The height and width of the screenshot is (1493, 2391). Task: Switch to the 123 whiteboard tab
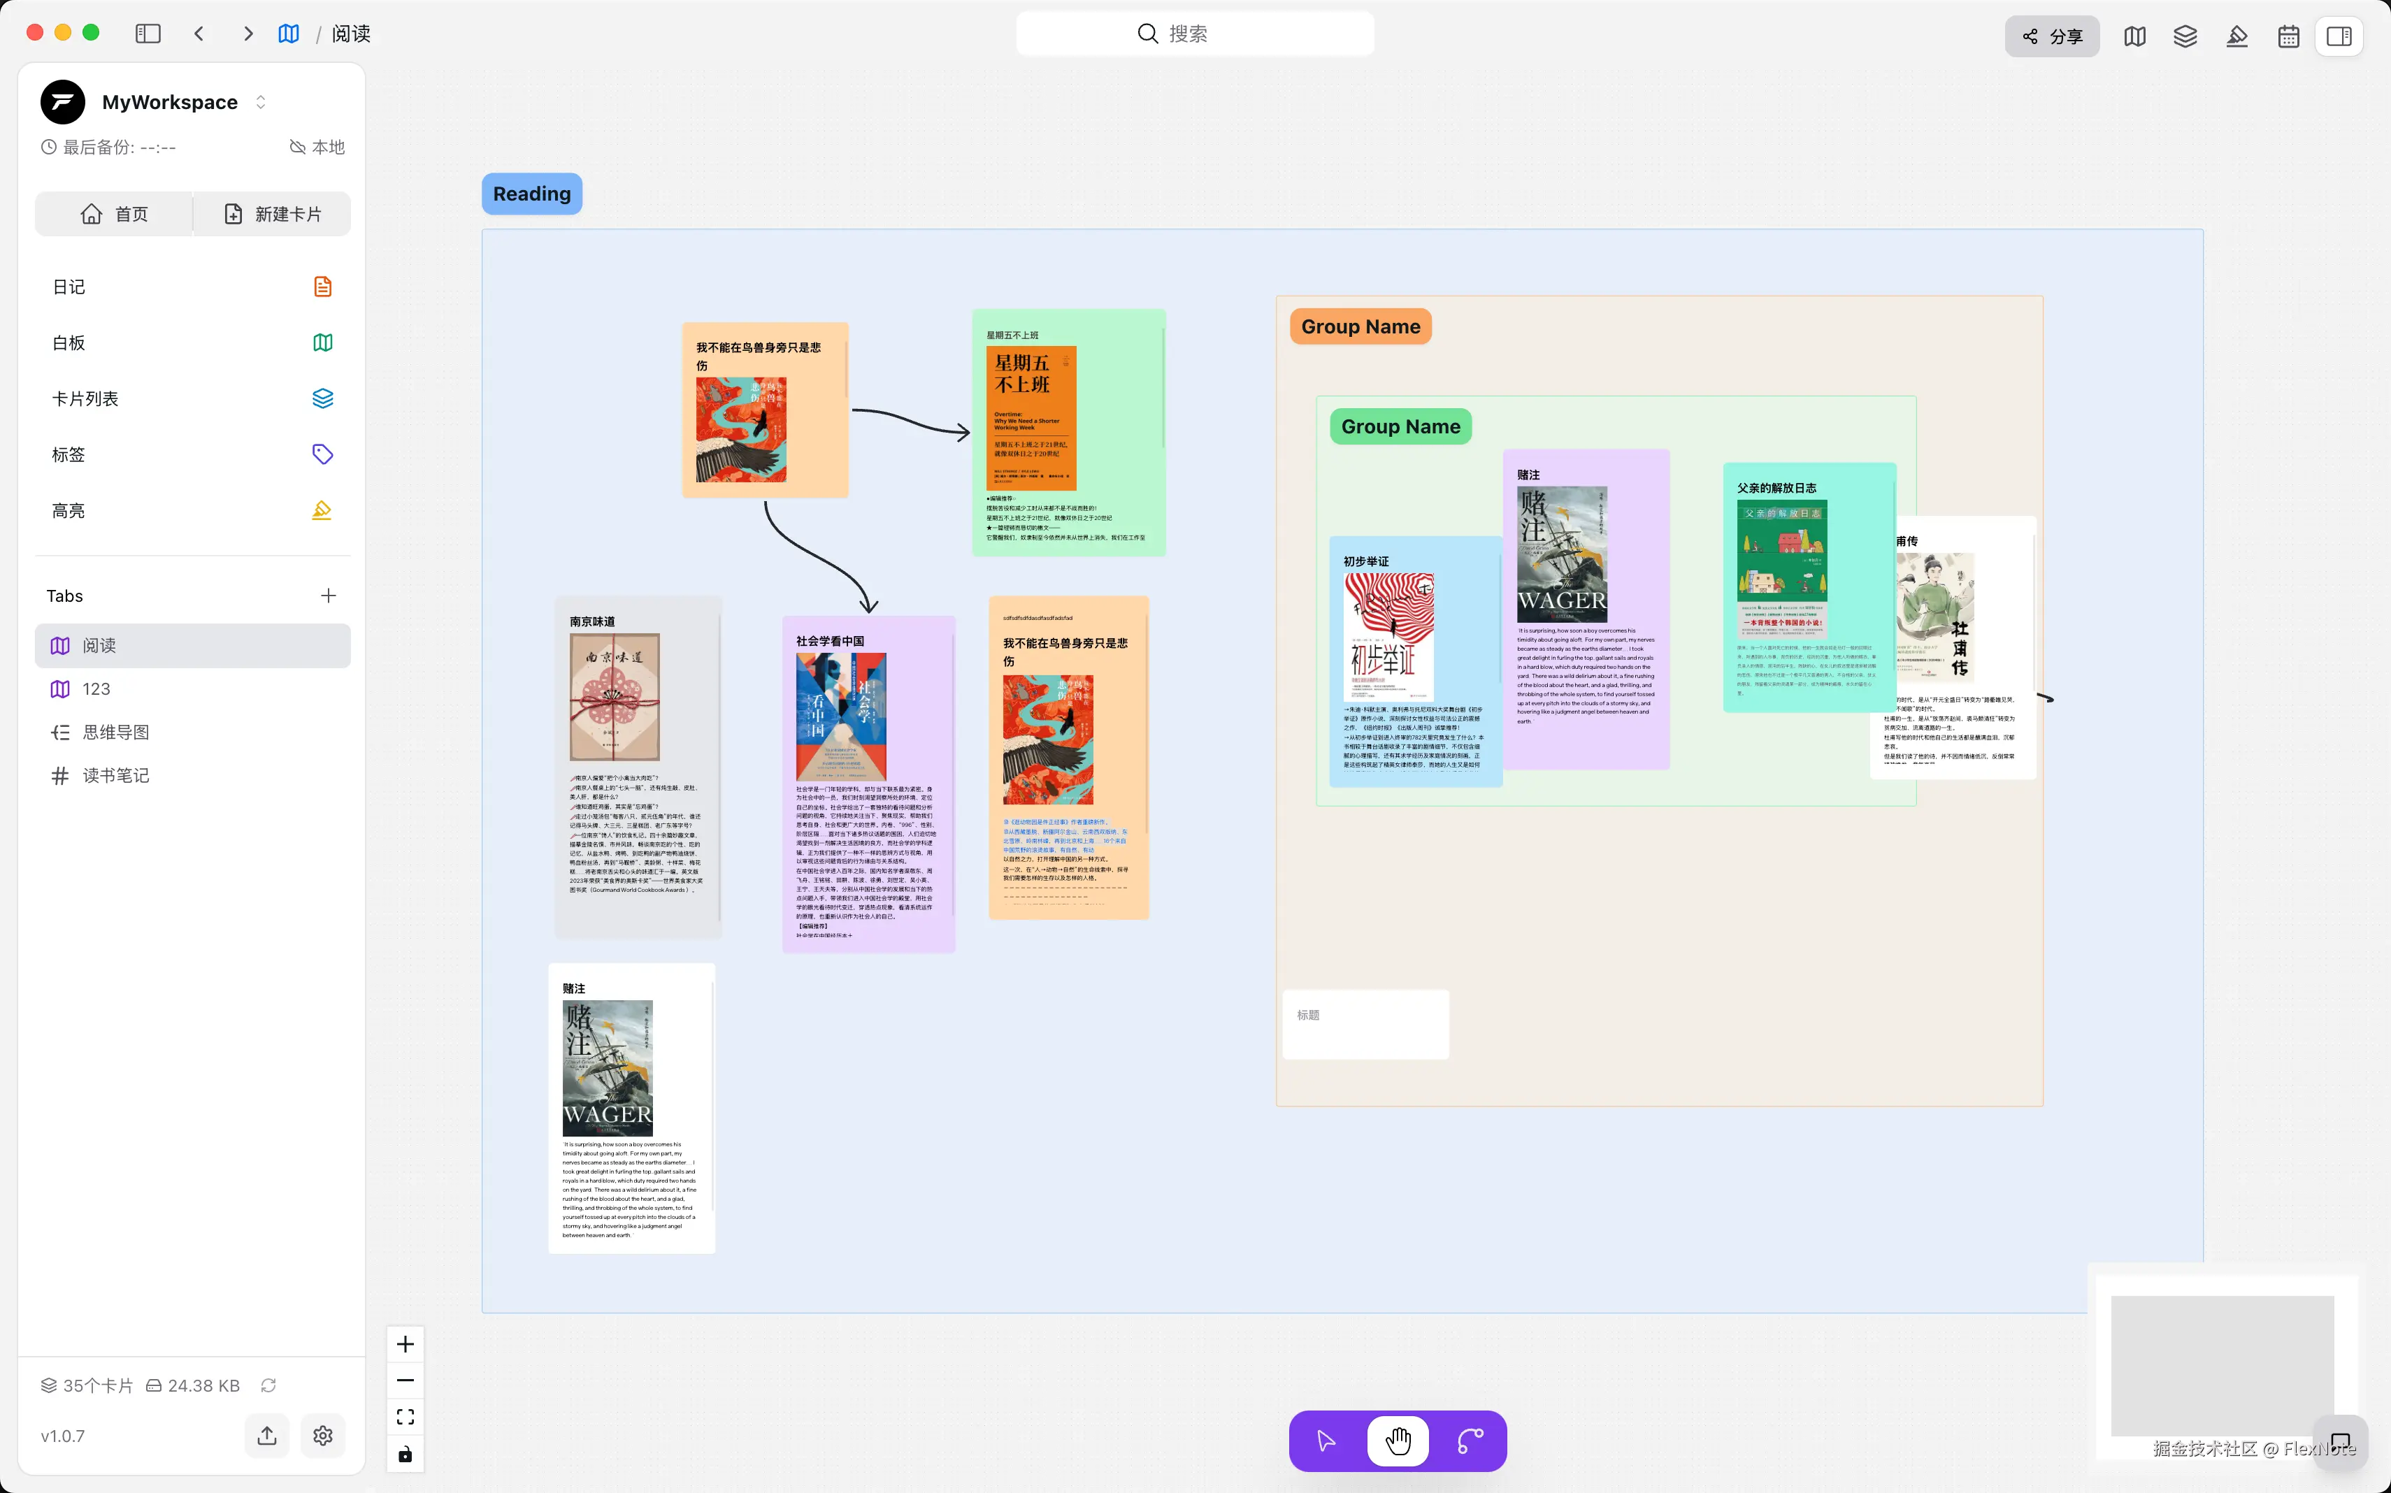(x=96, y=689)
